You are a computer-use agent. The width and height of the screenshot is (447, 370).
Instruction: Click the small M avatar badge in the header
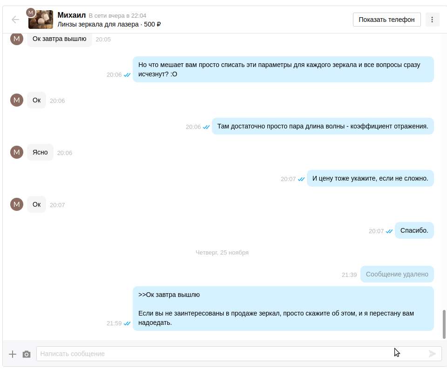(x=31, y=13)
